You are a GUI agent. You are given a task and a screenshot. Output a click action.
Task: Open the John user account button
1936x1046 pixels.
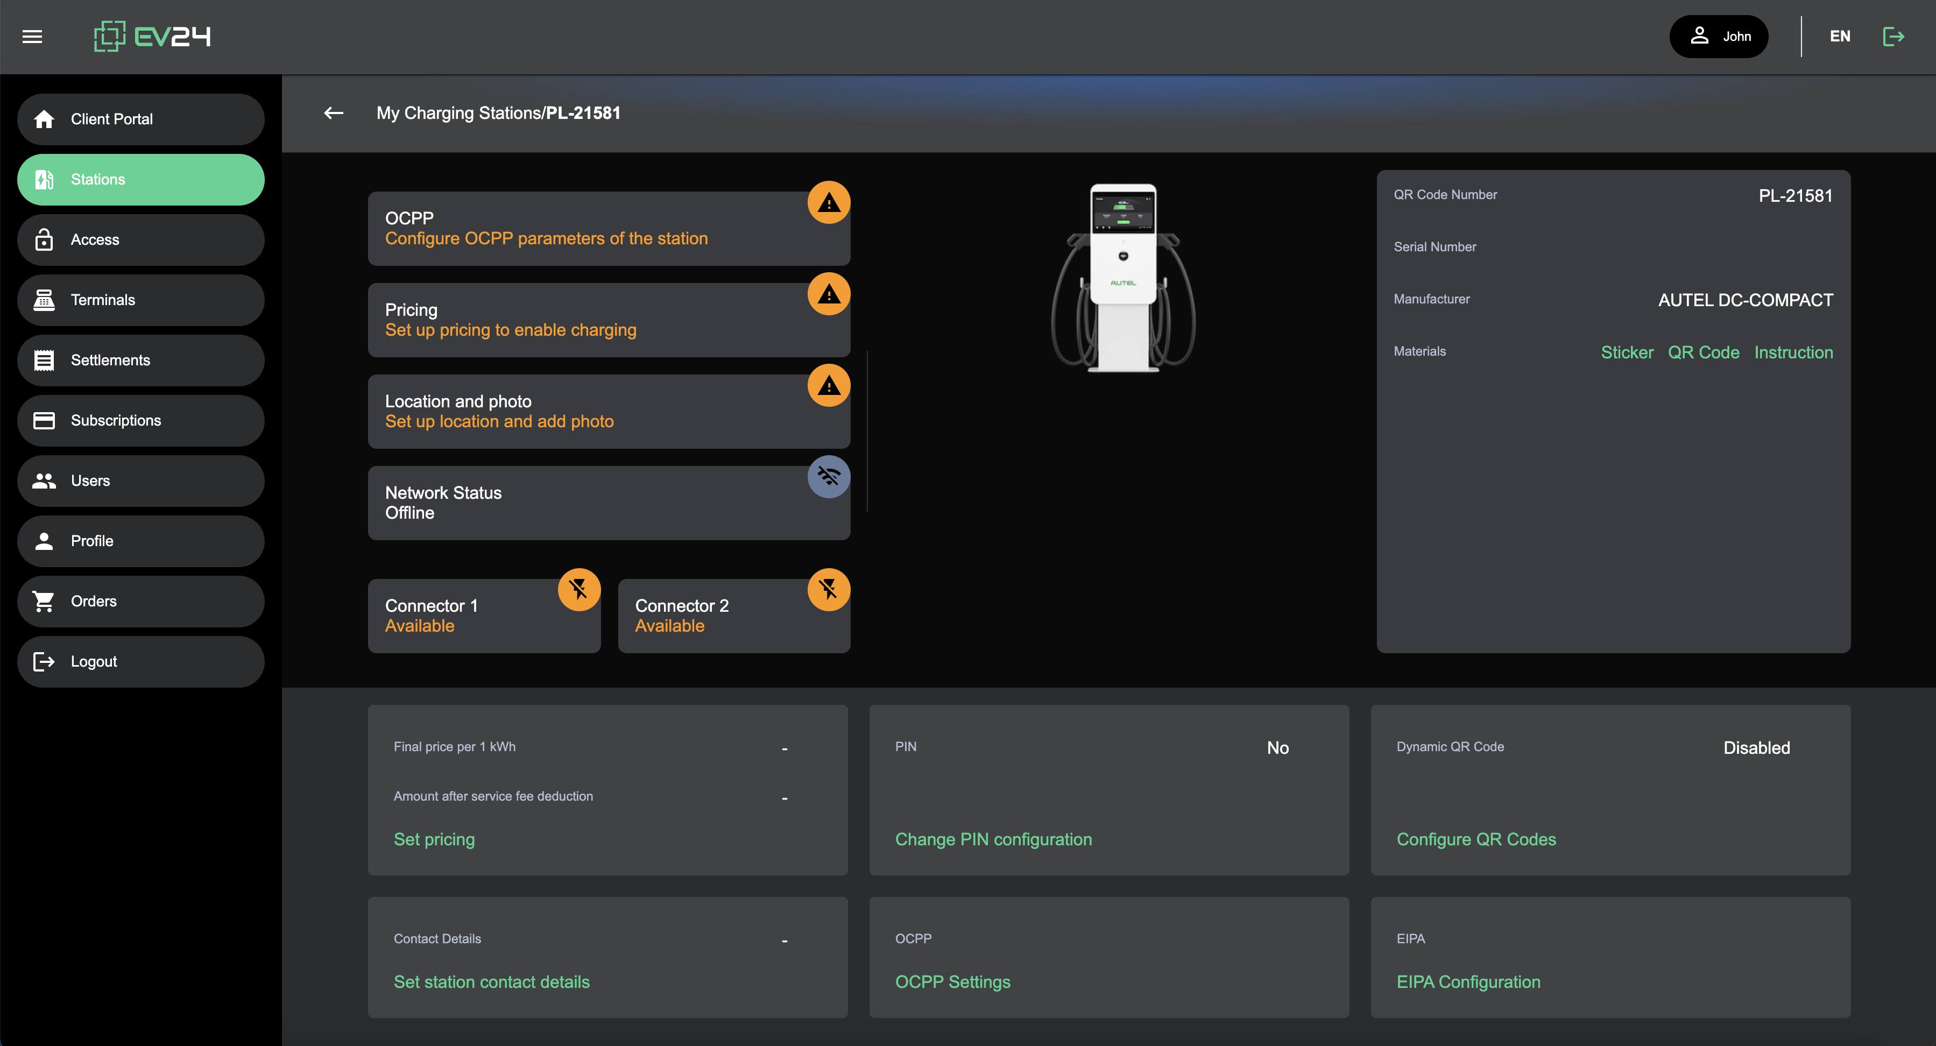click(x=1718, y=36)
